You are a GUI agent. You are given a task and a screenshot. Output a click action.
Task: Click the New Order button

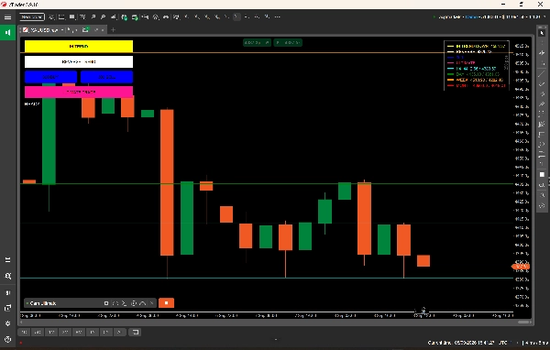tap(32, 16)
